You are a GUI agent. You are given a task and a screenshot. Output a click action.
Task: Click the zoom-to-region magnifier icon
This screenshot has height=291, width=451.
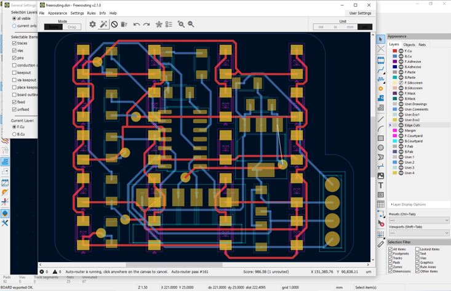click(181, 24)
